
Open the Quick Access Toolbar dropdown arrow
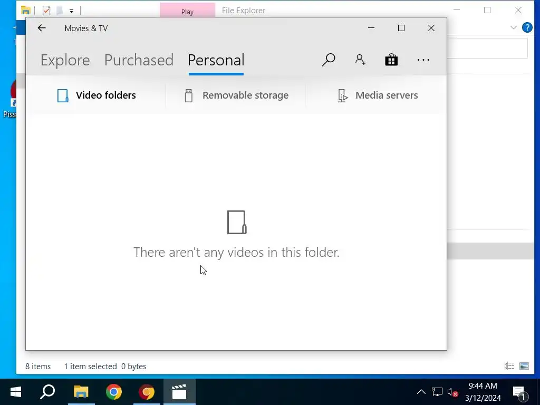click(71, 11)
